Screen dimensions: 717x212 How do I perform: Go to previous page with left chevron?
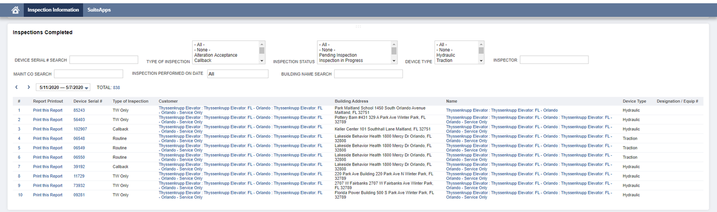click(x=17, y=87)
